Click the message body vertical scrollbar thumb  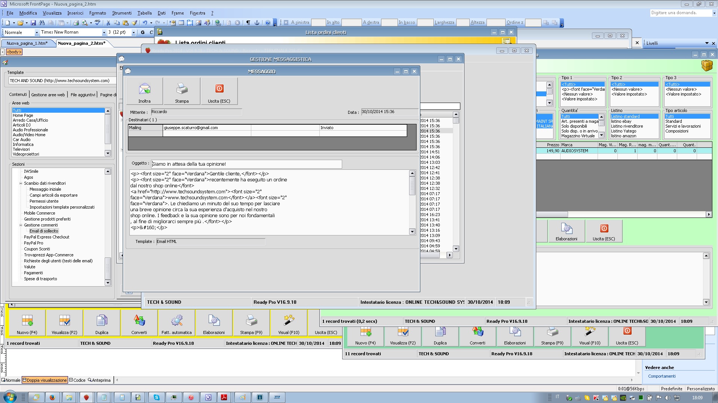(x=412, y=185)
